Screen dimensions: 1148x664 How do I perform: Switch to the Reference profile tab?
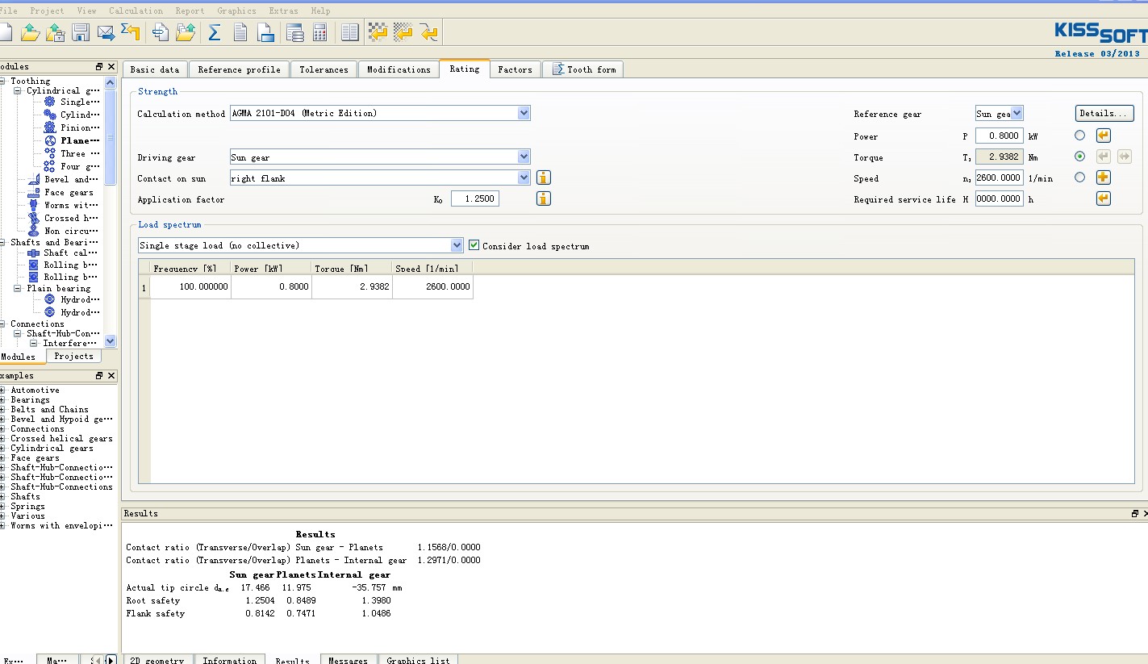240,69
